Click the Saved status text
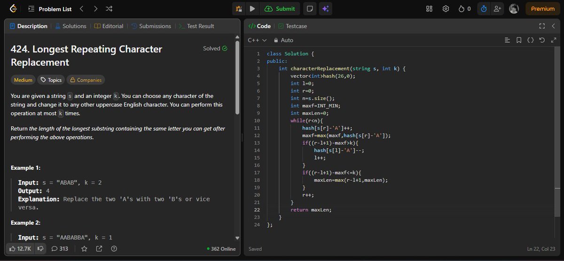 pyautogui.click(x=255, y=249)
